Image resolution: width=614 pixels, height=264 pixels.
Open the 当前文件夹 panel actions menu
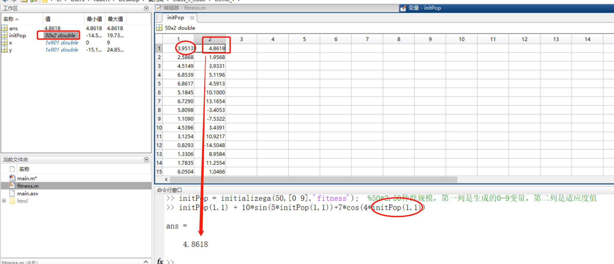click(x=146, y=160)
